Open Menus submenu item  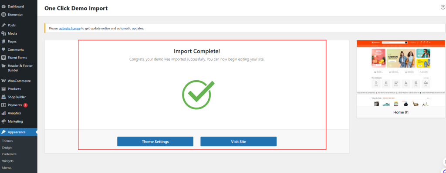click(7, 168)
